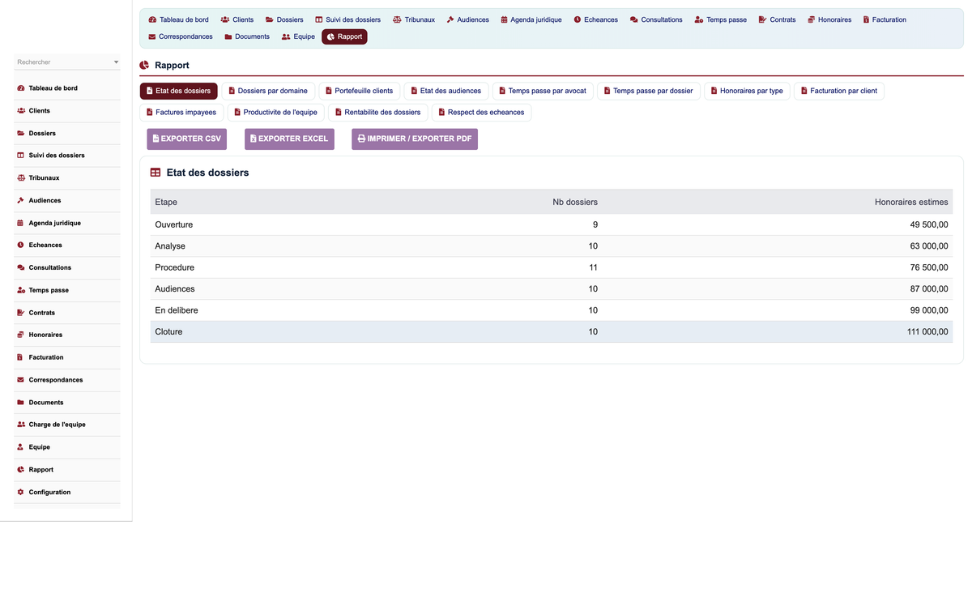Viewport: 972px width, 602px height.
Task: Open Respect des echeances report
Action: 482,113
